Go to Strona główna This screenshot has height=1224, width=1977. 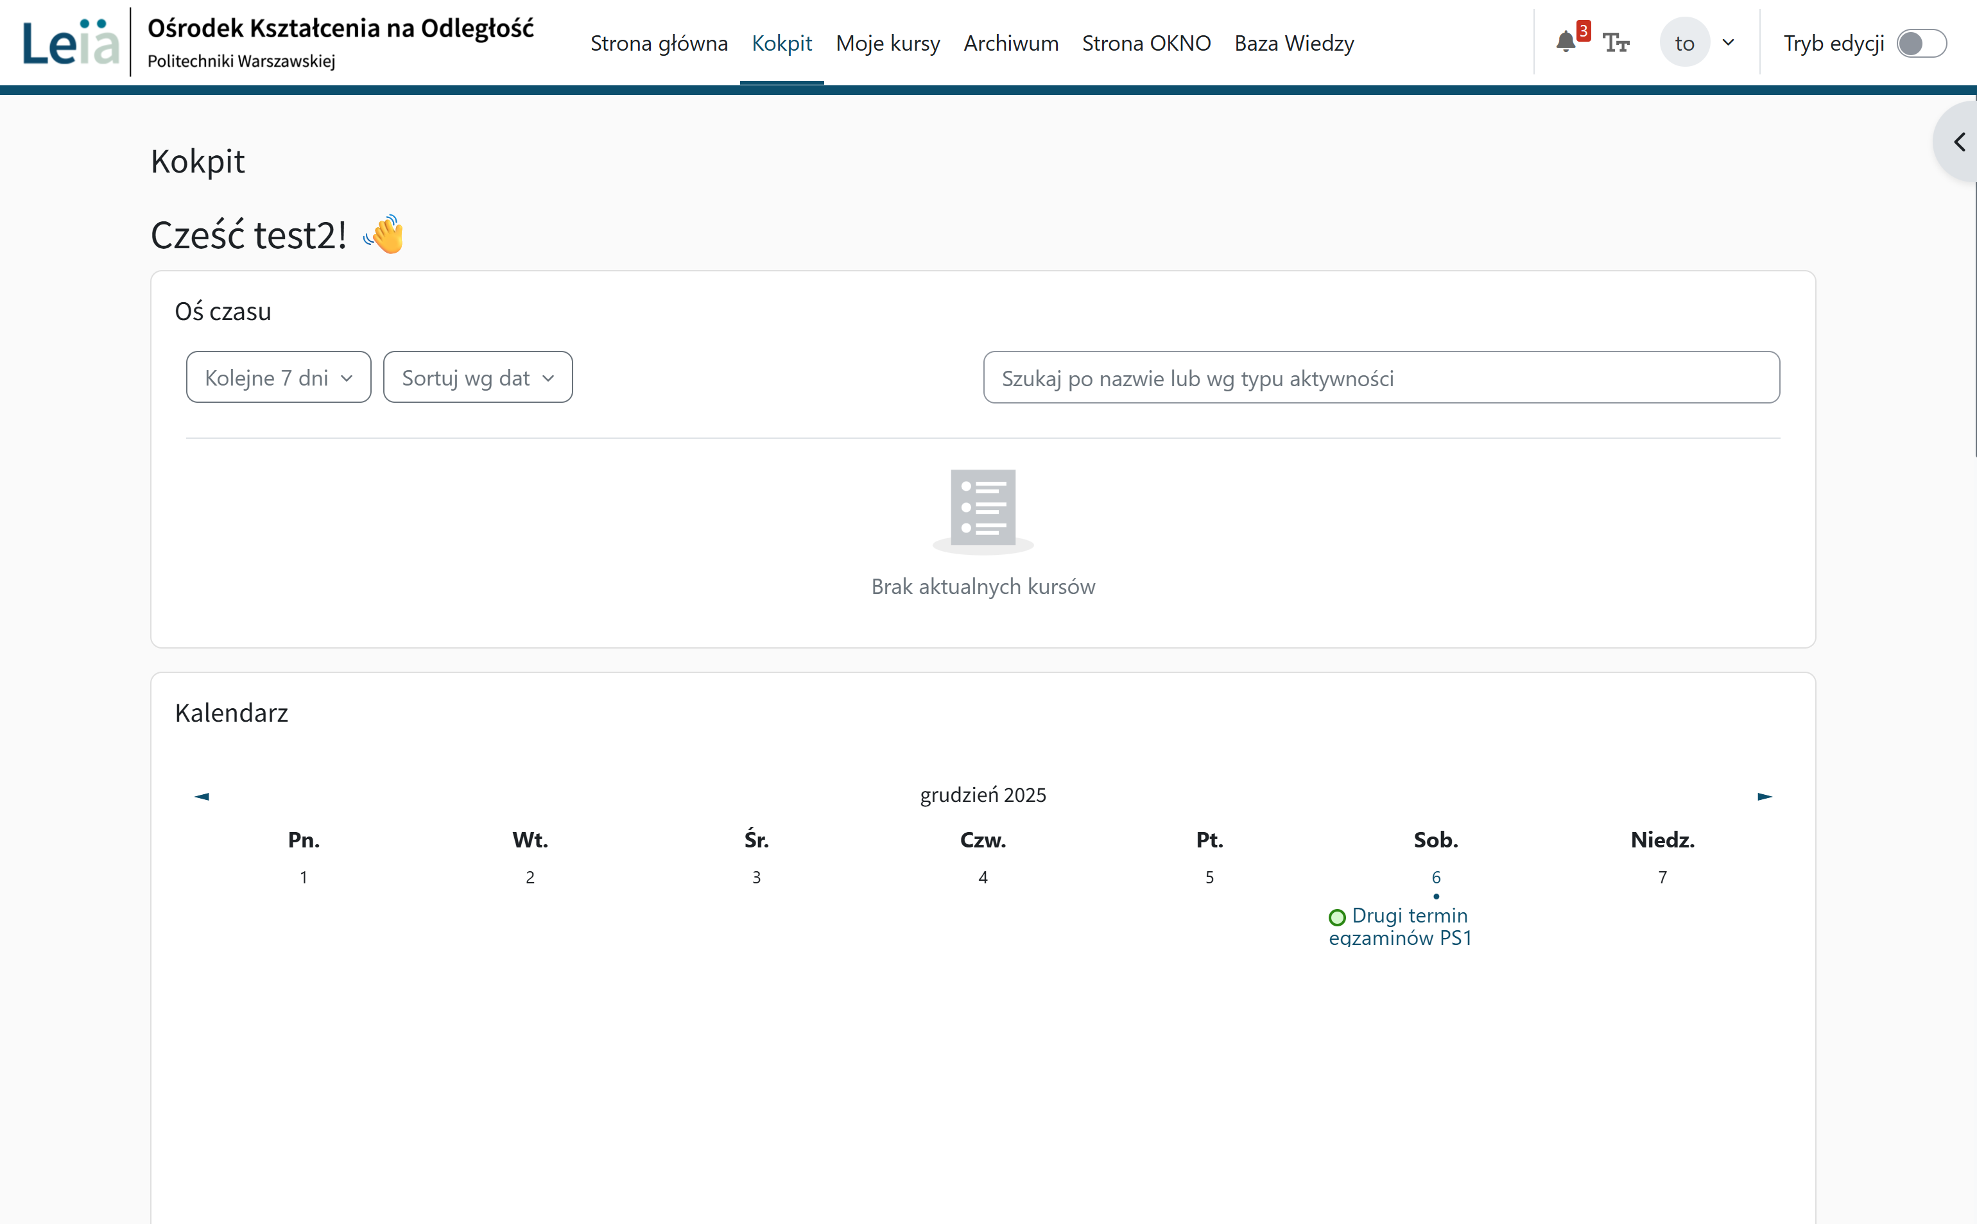click(659, 43)
